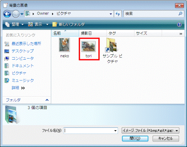Image resolution: width=187 pixels, height=147 pixels.
Task: Click the greyed Forward navigation button
Action: [16, 14]
